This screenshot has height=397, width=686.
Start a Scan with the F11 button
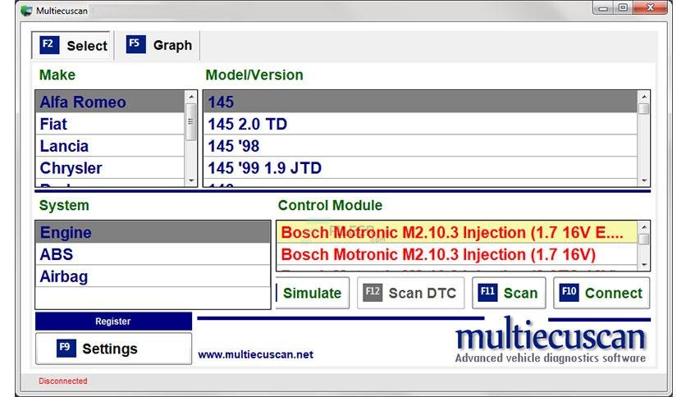509,293
